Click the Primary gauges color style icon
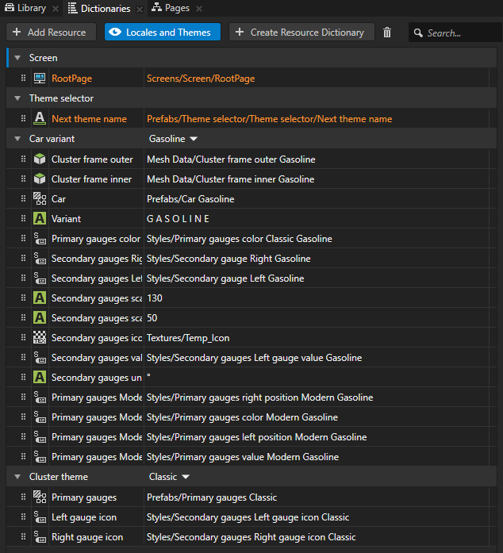 [40, 239]
